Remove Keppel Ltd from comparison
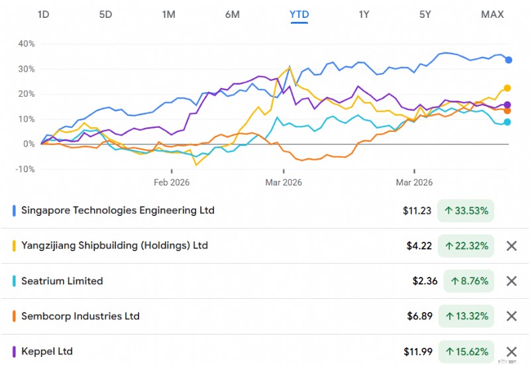Screen dimensions: 530x365 pyautogui.click(x=511, y=352)
